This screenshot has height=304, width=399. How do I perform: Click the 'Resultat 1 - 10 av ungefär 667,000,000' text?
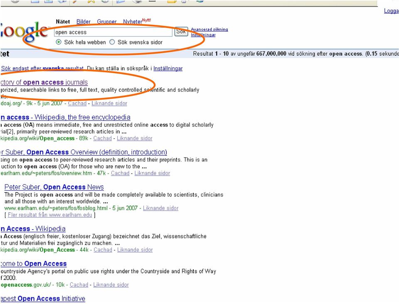point(240,54)
